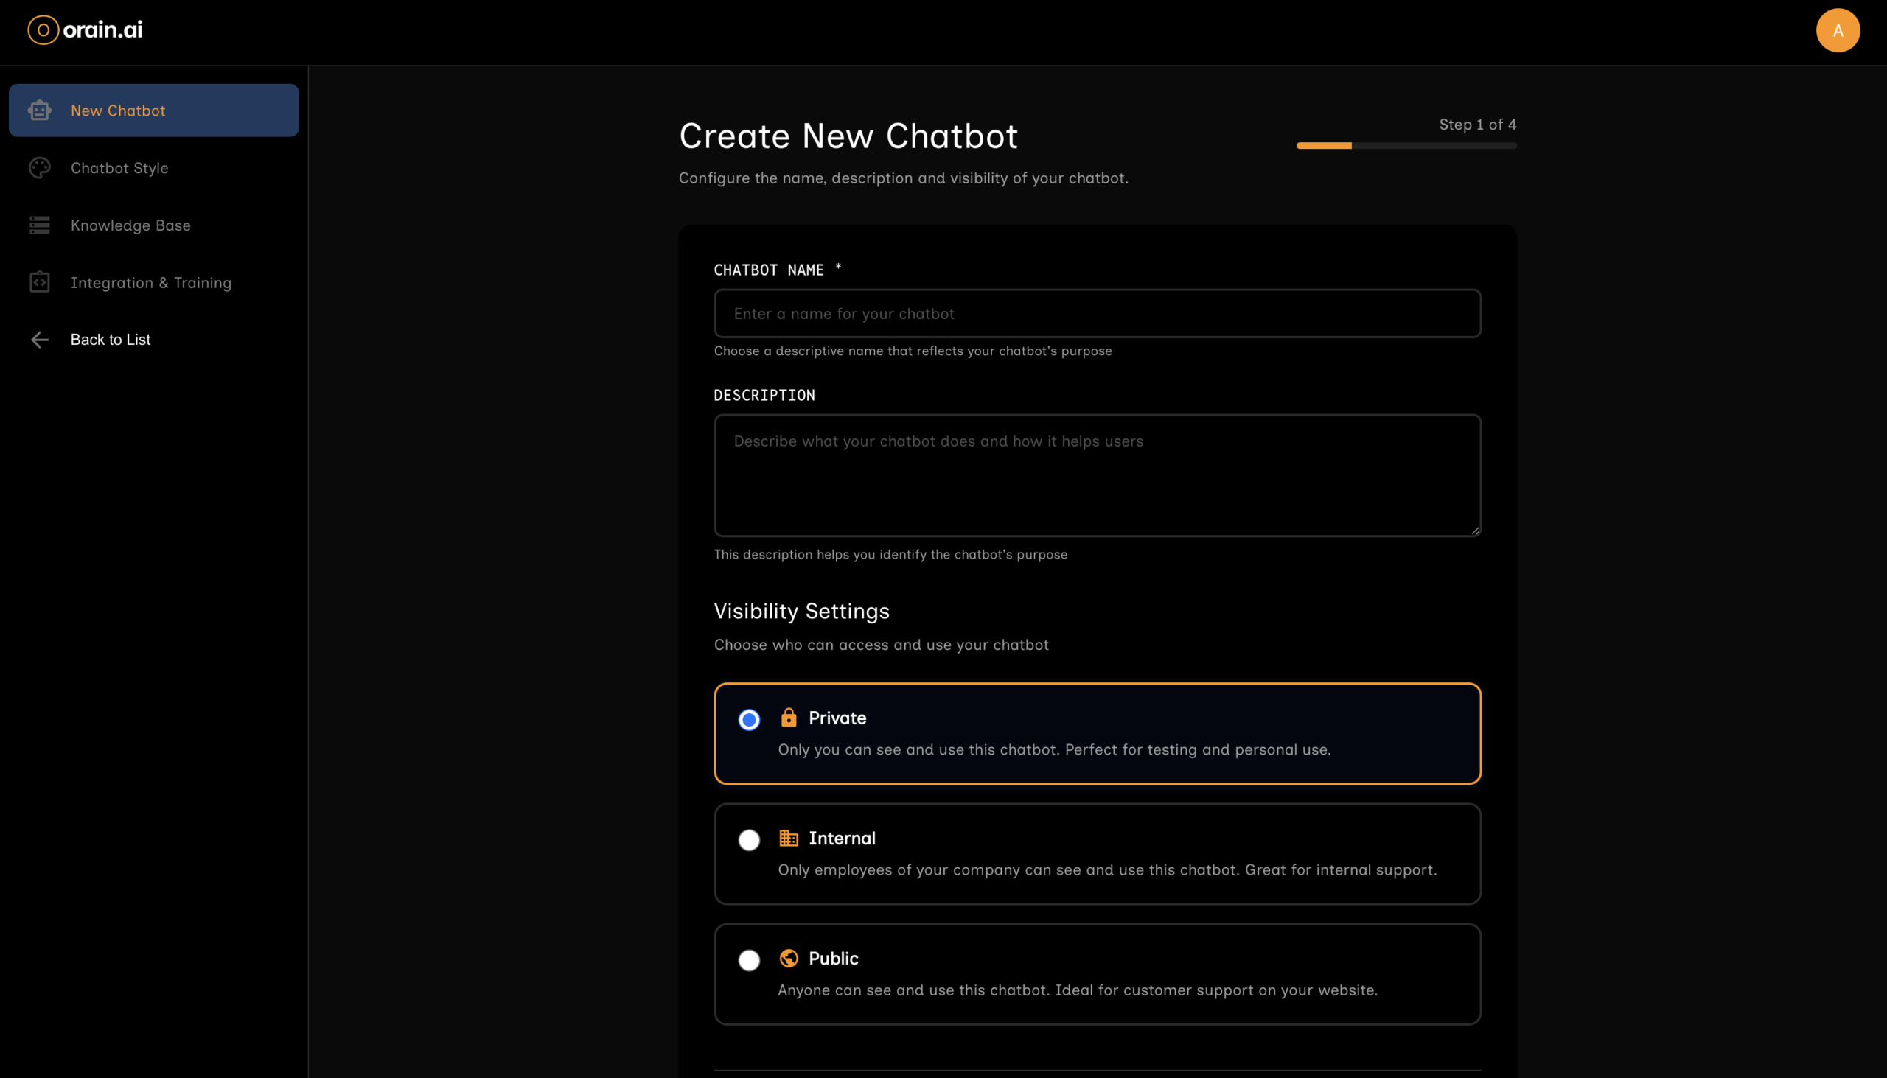Focus the Chatbot Name input field
This screenshot has height=1078, width=1887.
pos(1097,314)
